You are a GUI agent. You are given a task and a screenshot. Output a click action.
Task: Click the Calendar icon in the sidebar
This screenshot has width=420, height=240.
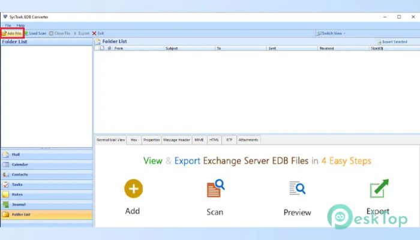point(5,164)
